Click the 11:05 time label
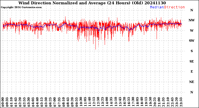The width and height of the screenshot is (199, 108). [85, 102]
